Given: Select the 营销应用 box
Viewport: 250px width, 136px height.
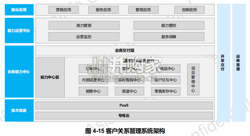Looking at the screenshot, I should point(64,10).
